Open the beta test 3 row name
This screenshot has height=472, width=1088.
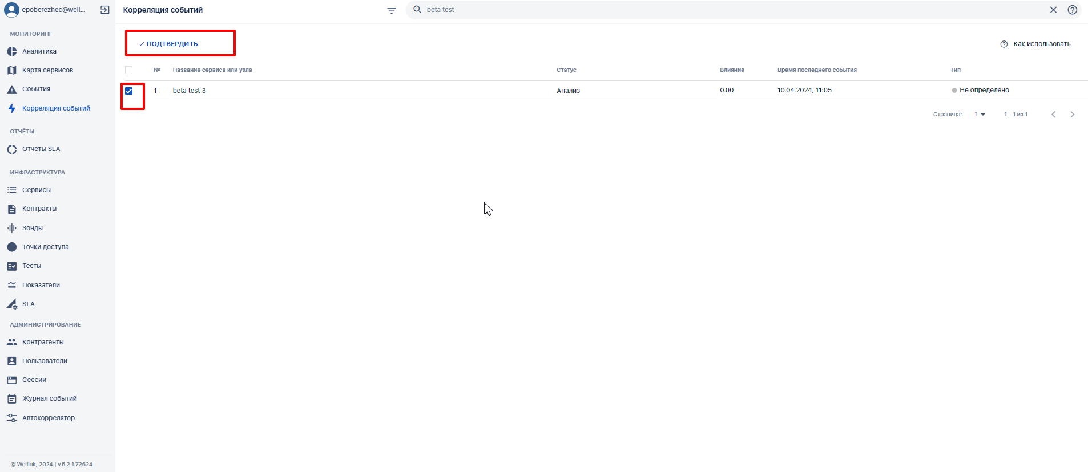(190, 91)
